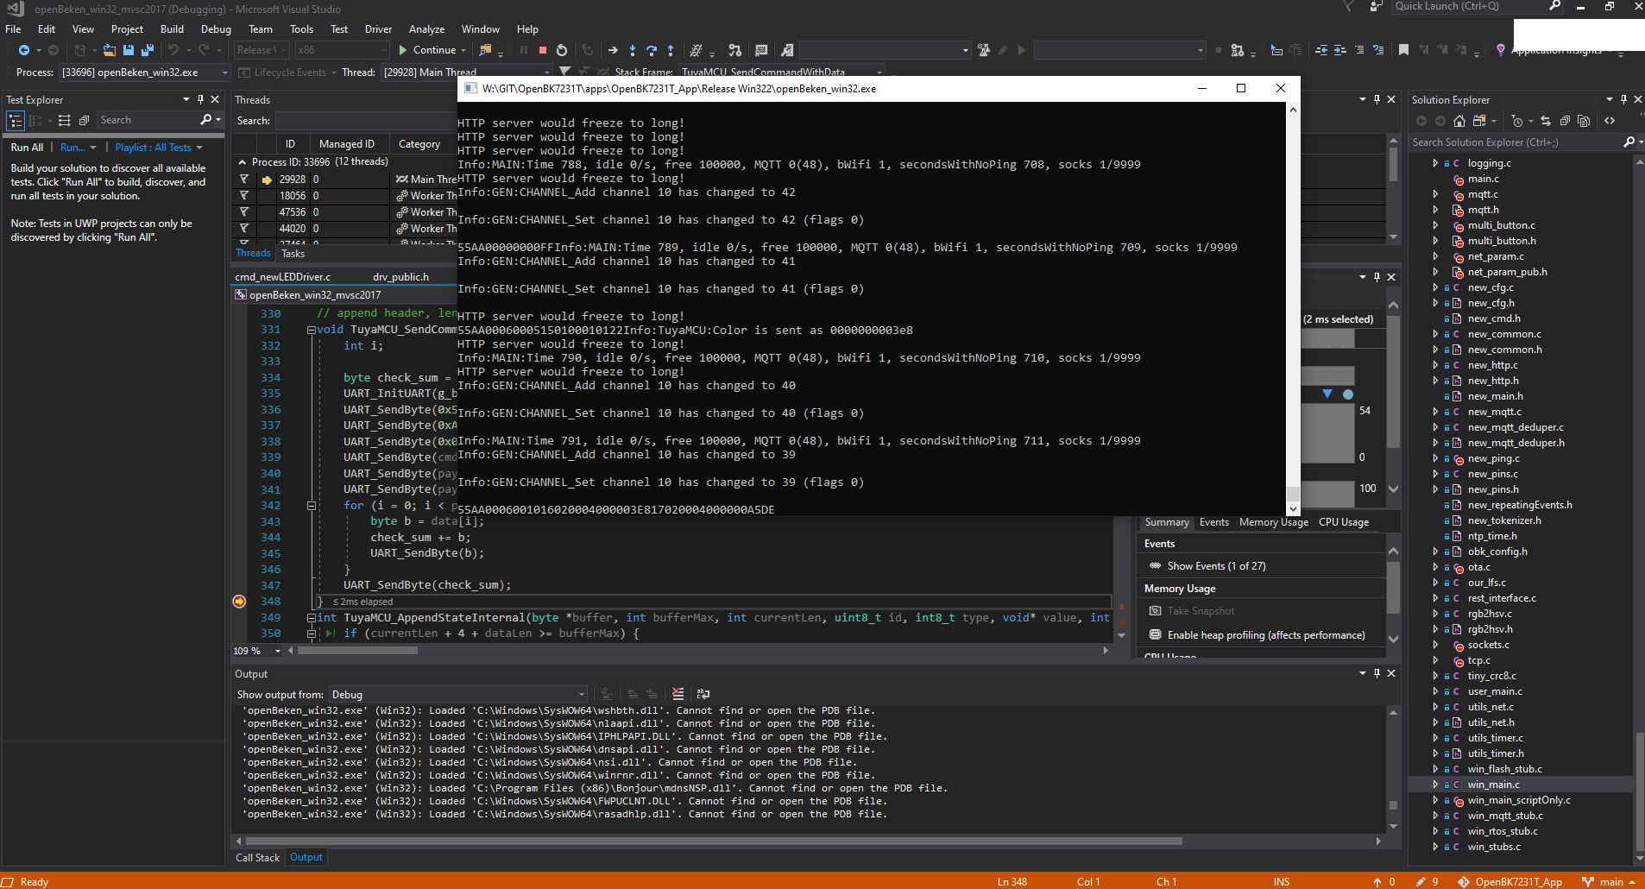The width and height of the screenshot is (1645, 889).
Task: Open the Debug menu
Action: 216,29
